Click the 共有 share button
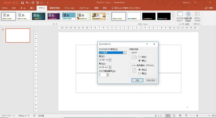 point(209,8)
